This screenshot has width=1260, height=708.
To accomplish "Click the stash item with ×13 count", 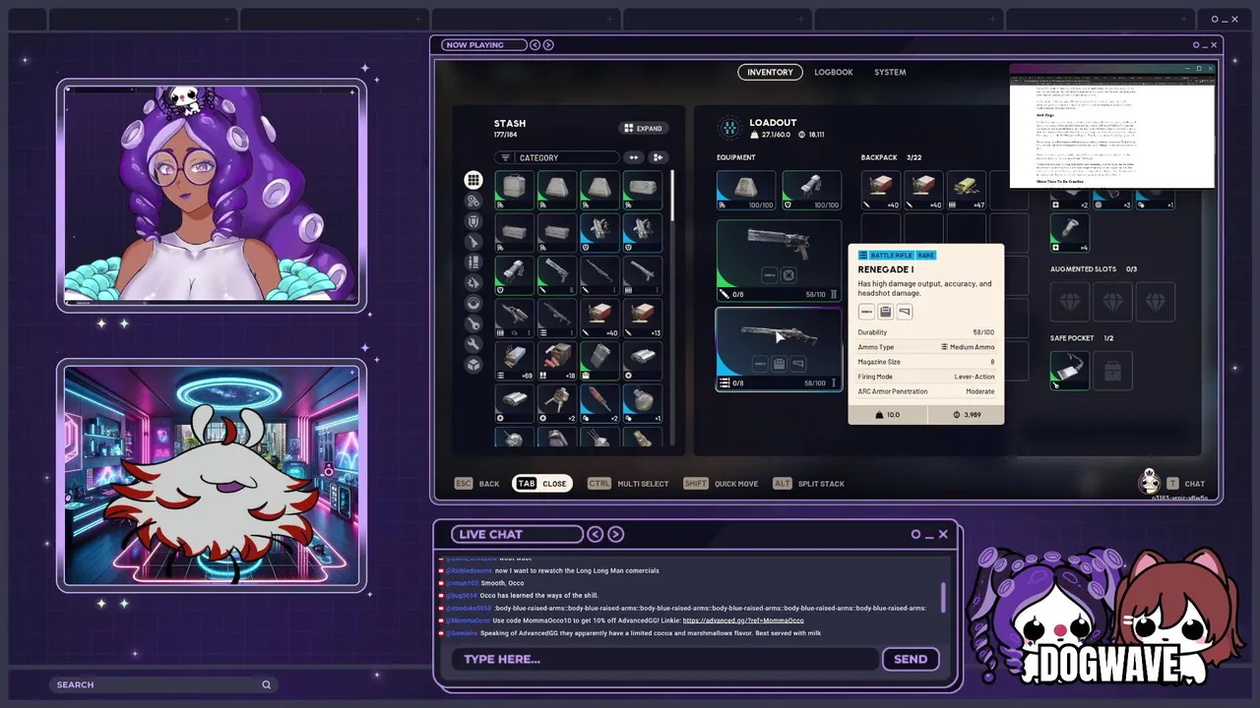I will tap(643, 317).
